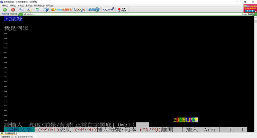The width and height of the screenshot is (257, 138).
Task: Click the scrollbar down arrow
Action: [x=256, y=131]
